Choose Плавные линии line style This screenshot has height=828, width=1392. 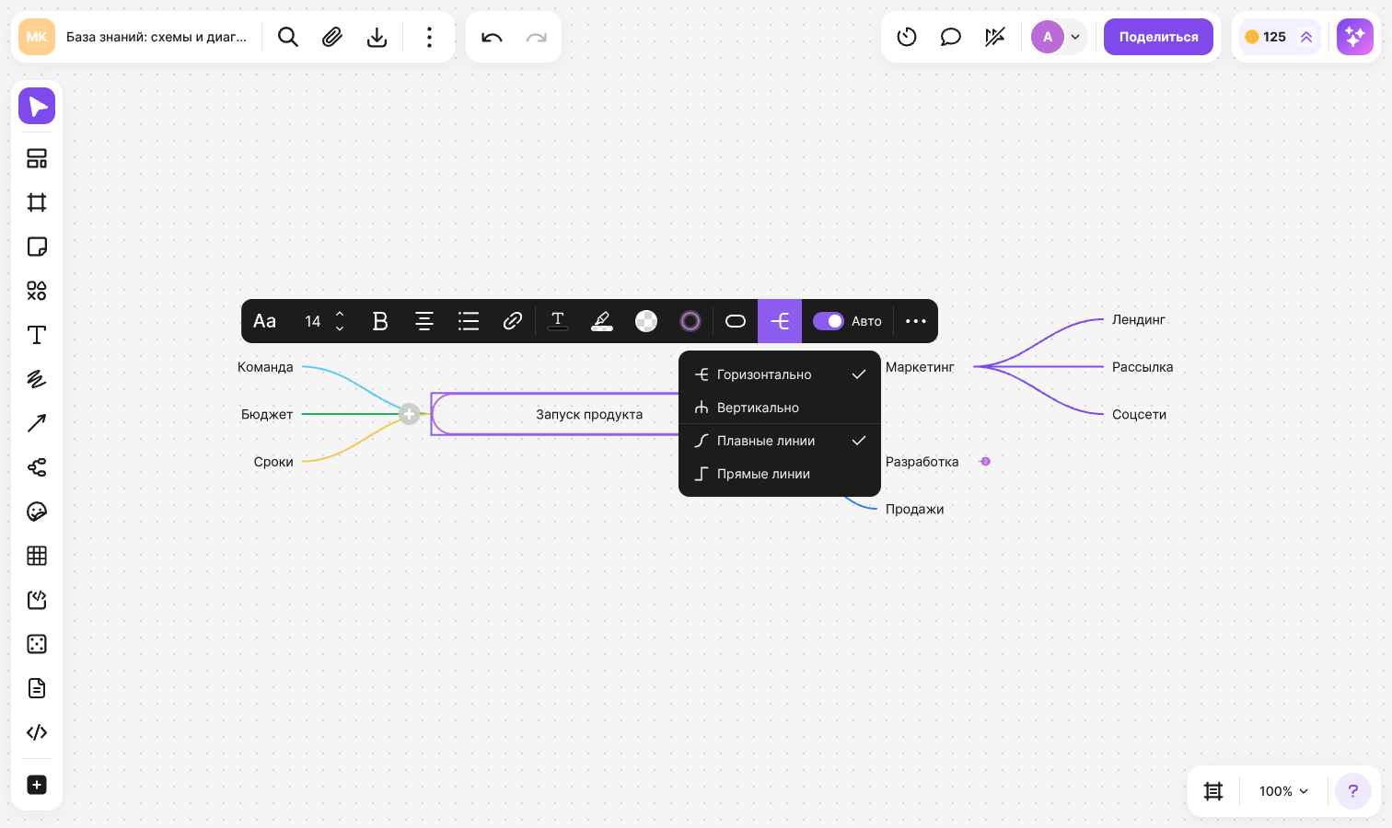coord(780,441)
